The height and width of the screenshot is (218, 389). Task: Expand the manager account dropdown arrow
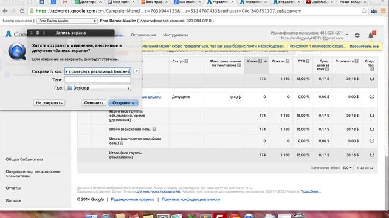[x=347, y=35]
